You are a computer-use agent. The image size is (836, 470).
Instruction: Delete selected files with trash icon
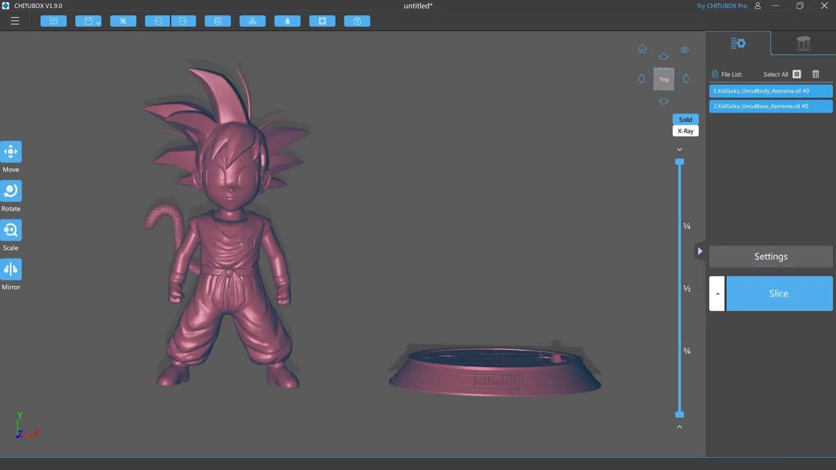[816, 74]
